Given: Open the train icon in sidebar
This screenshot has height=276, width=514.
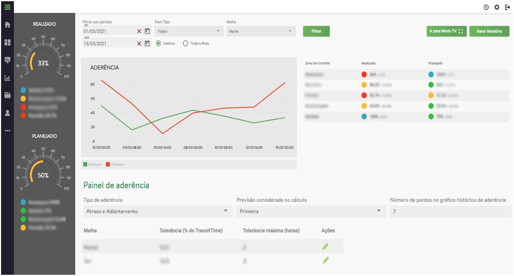Looking at the screenshot, I should click(7, 95).
